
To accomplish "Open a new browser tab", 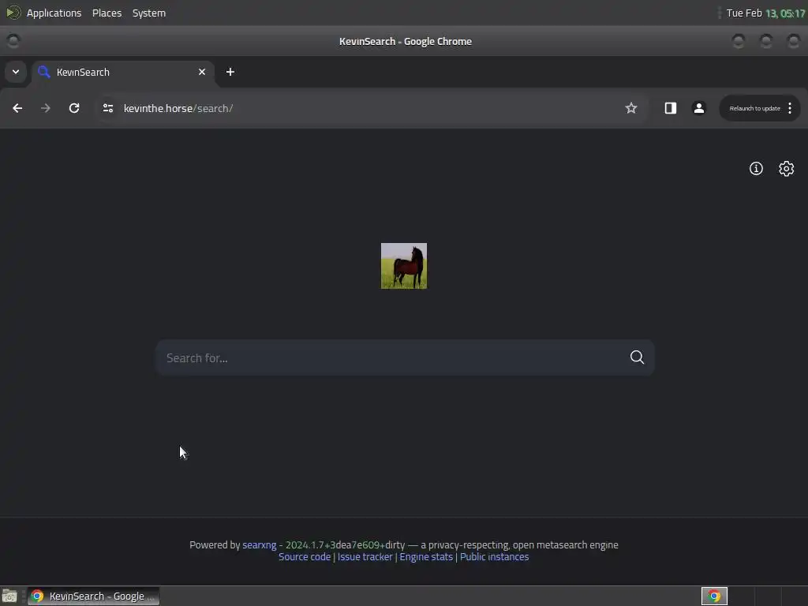I will click(230, 72).
